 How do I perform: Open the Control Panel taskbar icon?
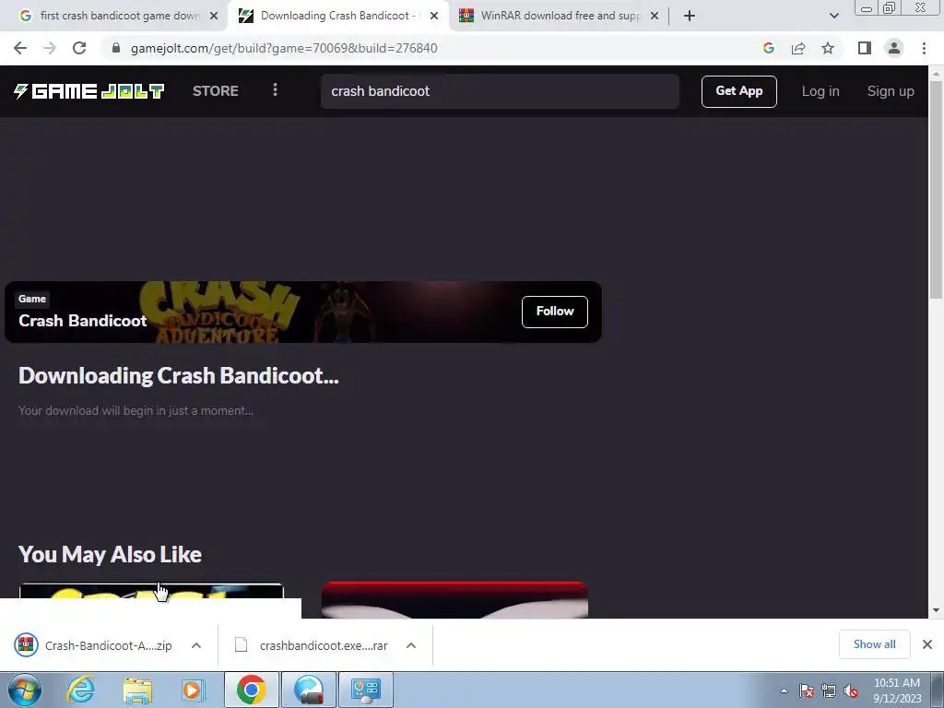(366, 690)
